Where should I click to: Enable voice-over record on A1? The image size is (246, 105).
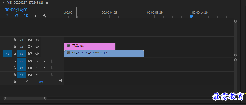(x=52, y=61)
